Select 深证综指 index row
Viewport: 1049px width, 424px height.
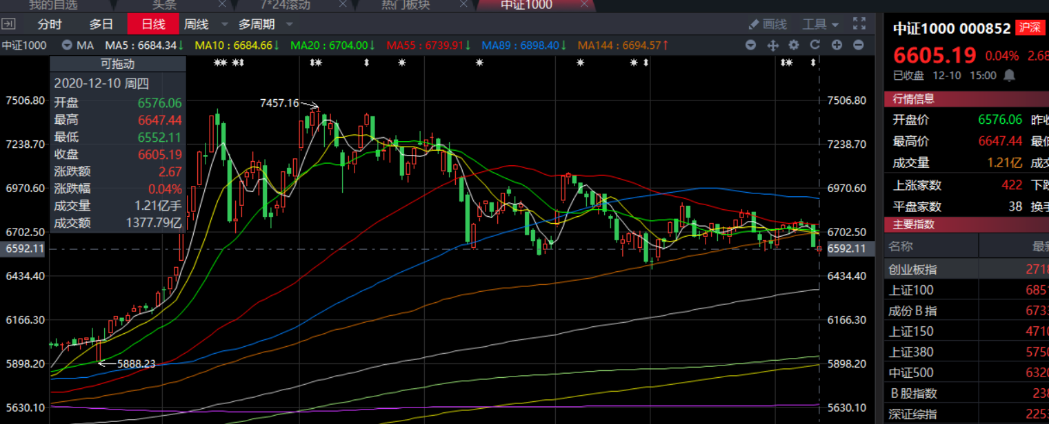(x=966, y=414)
